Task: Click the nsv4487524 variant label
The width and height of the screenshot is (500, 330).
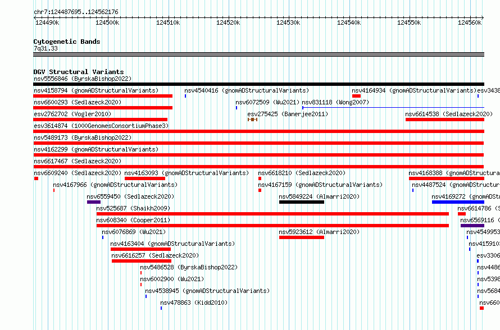Action: click(456, 185)
